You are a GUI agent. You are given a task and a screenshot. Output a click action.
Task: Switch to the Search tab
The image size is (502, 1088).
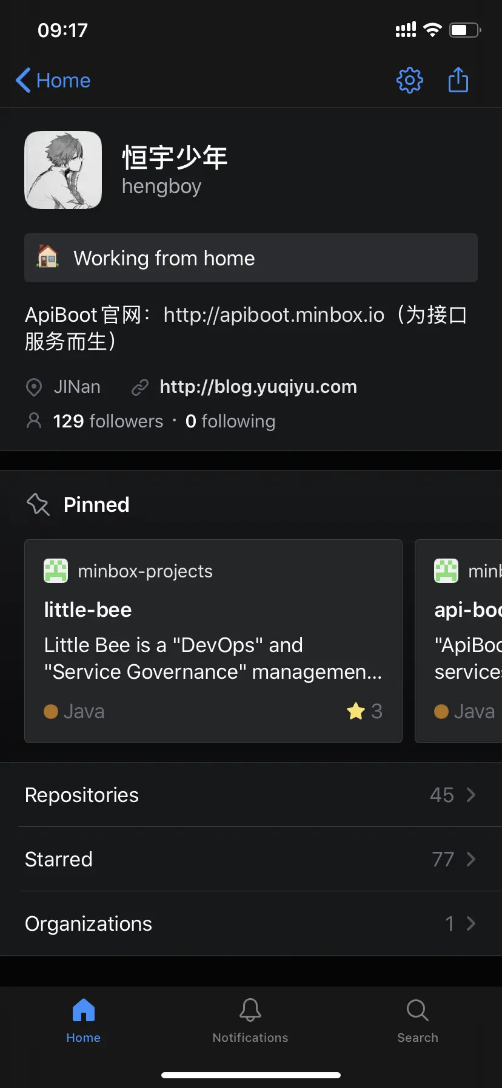[418, 1019]
